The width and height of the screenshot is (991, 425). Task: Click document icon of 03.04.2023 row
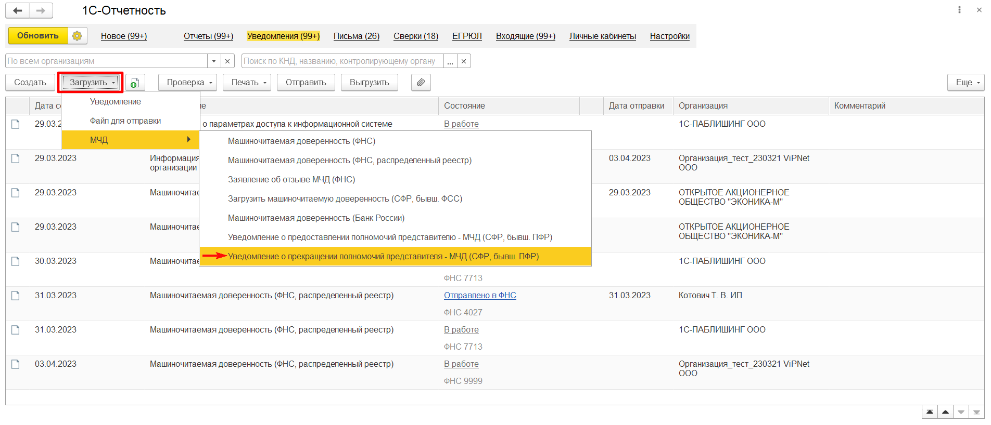(x=16, y=364)
